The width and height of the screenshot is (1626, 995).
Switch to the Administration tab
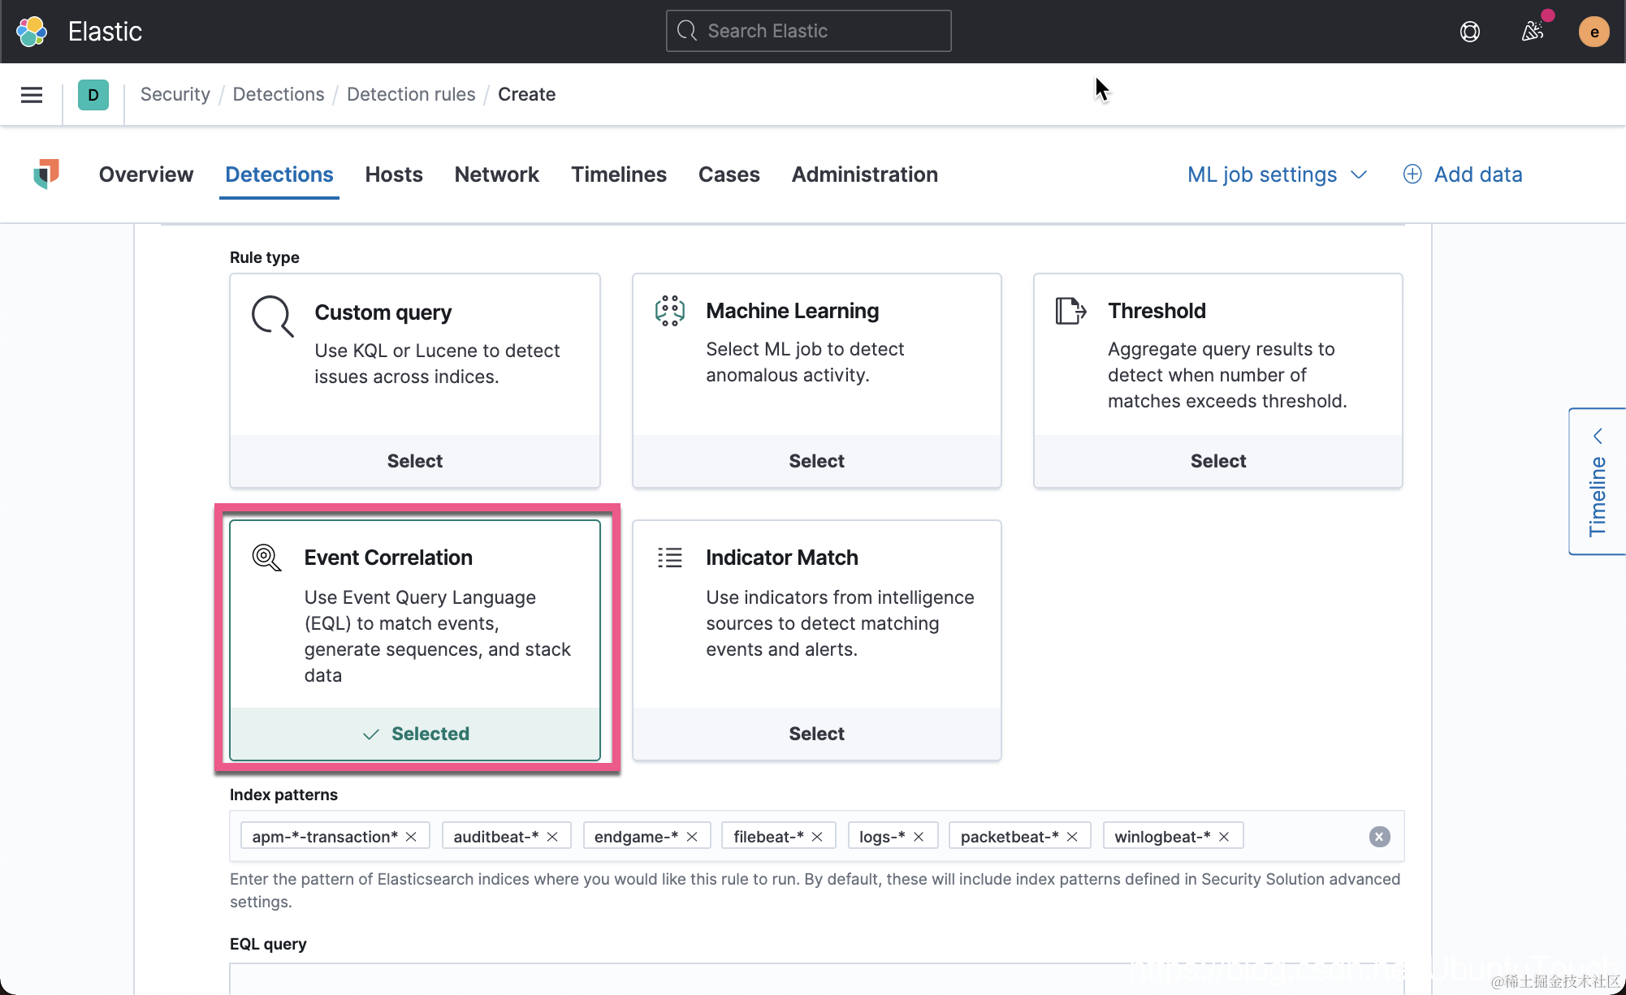[x=864, y=174]
